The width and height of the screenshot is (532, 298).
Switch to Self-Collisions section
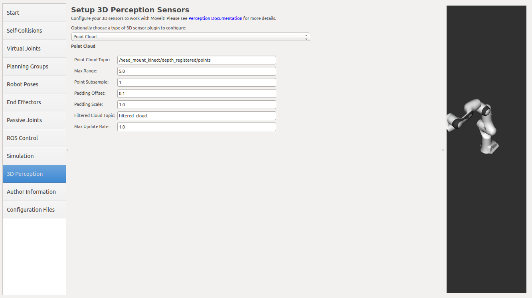(x=34, y=31)
